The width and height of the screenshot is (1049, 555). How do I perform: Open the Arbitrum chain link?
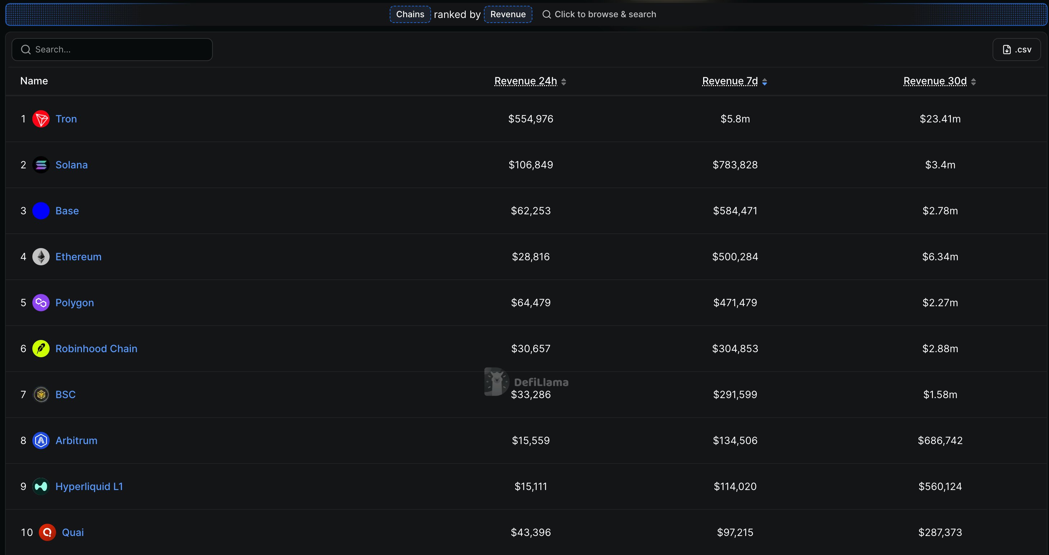click(x=76, y=440)
